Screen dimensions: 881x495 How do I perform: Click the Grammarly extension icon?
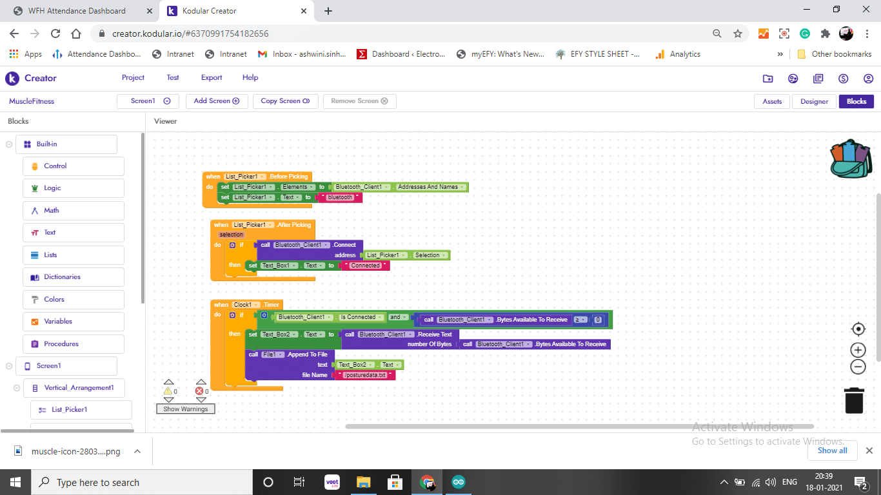805,34
